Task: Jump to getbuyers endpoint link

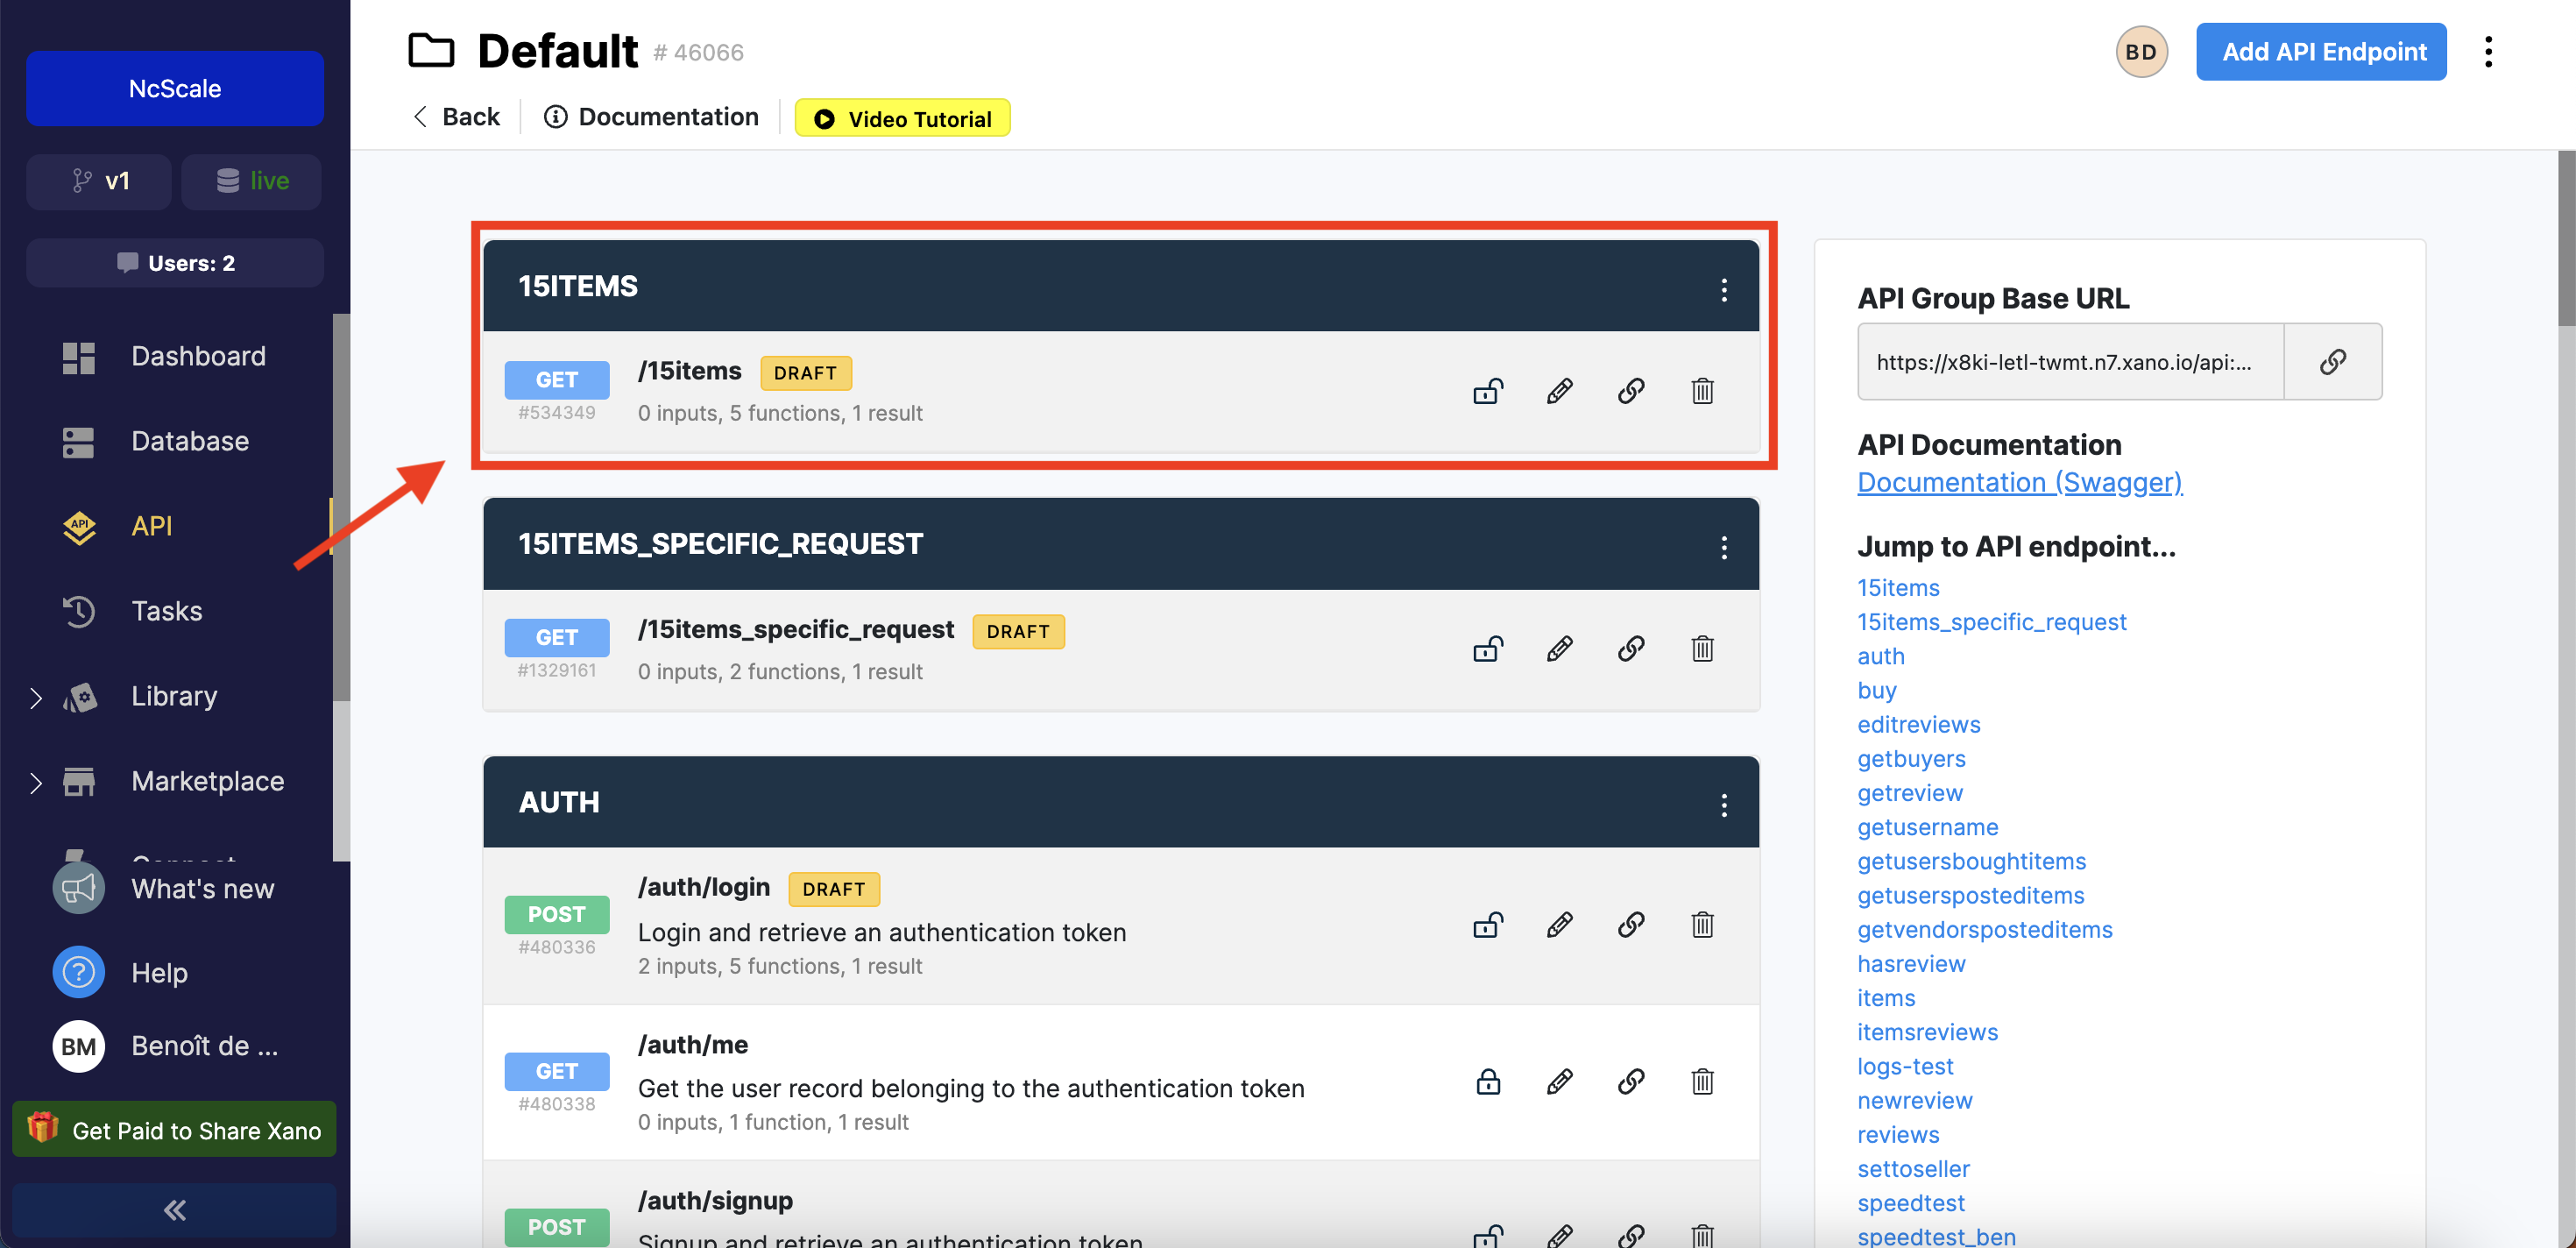Action: 1911,760
